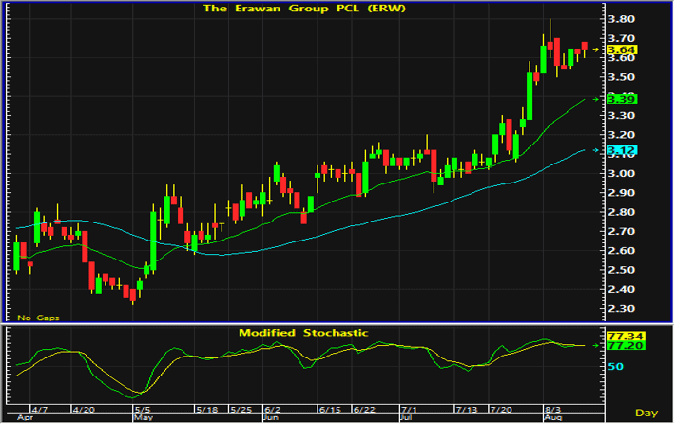
Task: Click the 3.30 price axis label
Action: [621, 115]
